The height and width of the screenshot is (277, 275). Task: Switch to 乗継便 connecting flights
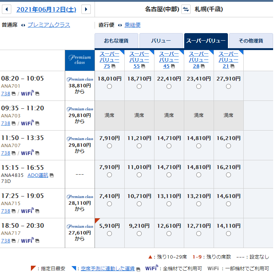coord(133,25)
